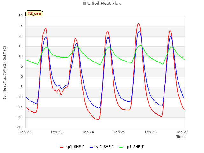This screenshot has width=204, height=153.
Task: Click the 30 y-axis tick label
Action: [x=20, y=16]
